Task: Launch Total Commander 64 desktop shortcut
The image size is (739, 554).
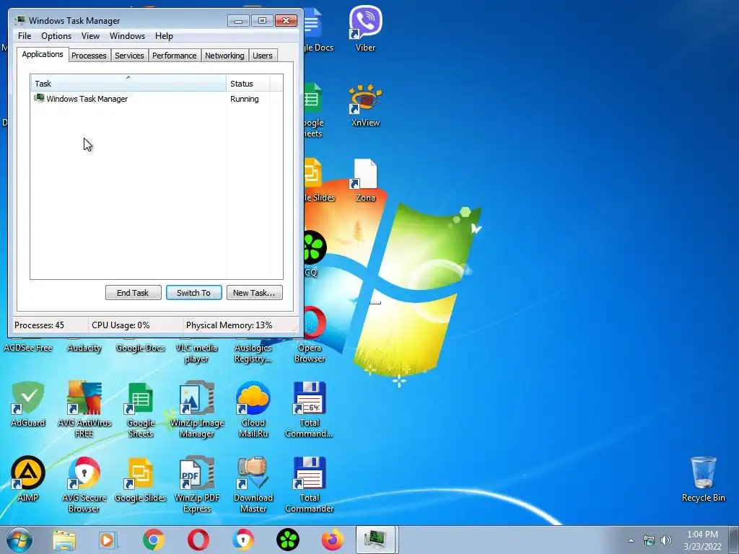Action: click(309, 408)
